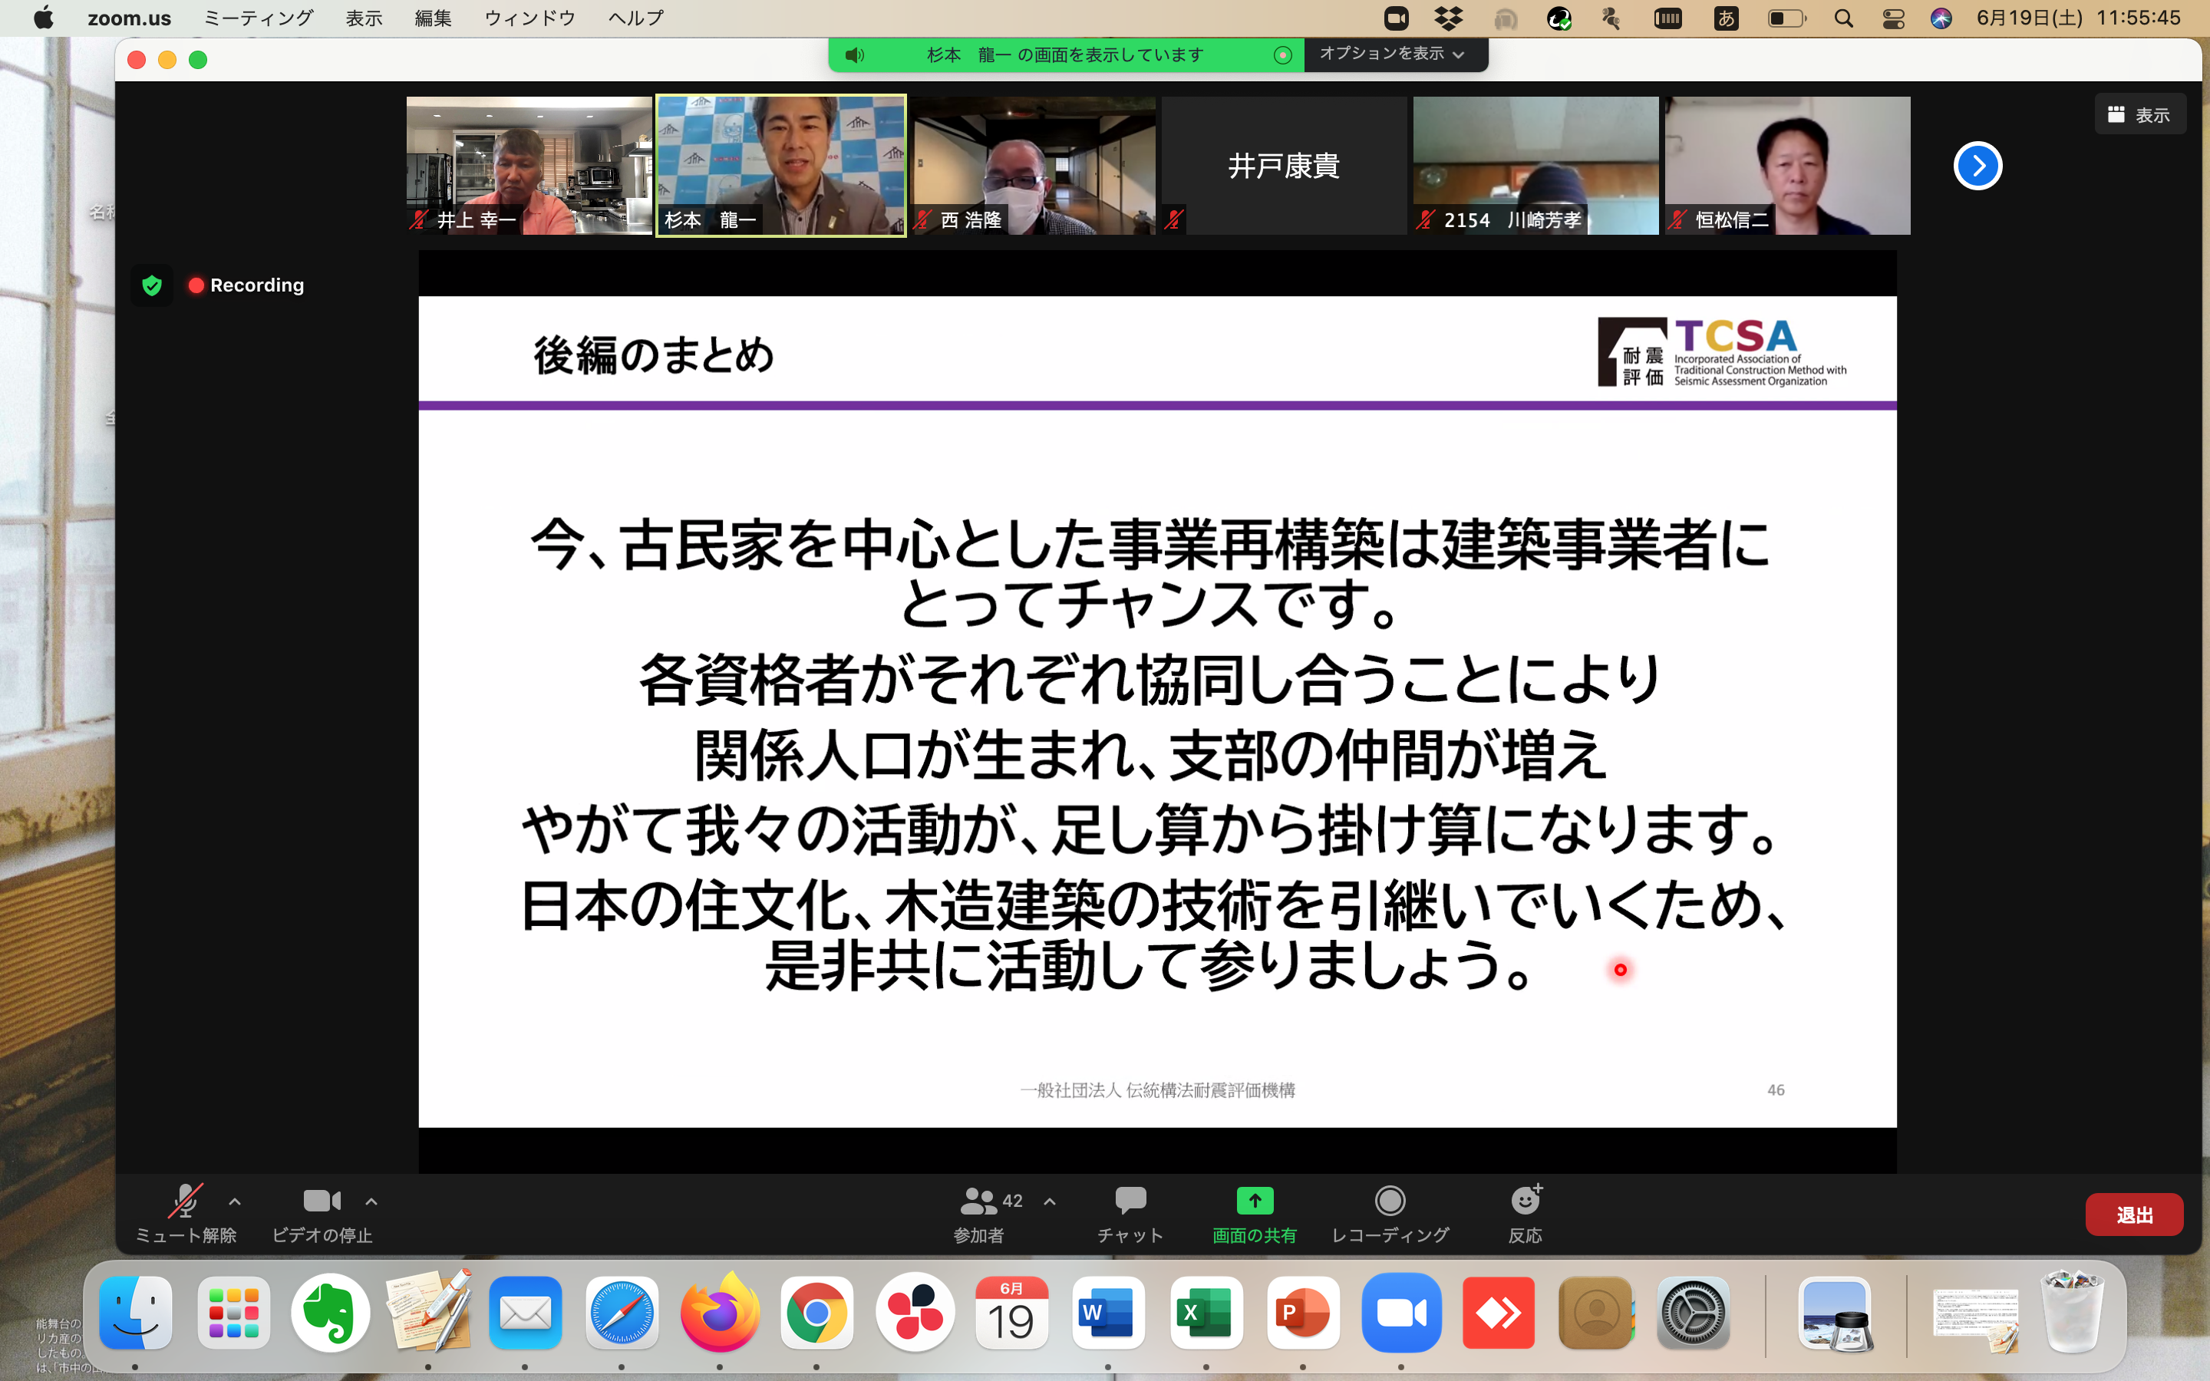Screen dimensions: 2210x1381
Task: Open the ミーティング menu
Action: pos(259,18)
